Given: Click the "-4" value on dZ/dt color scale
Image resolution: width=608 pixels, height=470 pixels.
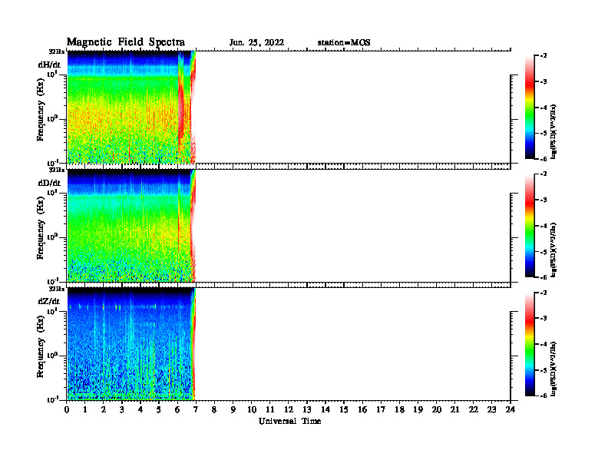Looking at the screenshot, I should pos(544,344).
